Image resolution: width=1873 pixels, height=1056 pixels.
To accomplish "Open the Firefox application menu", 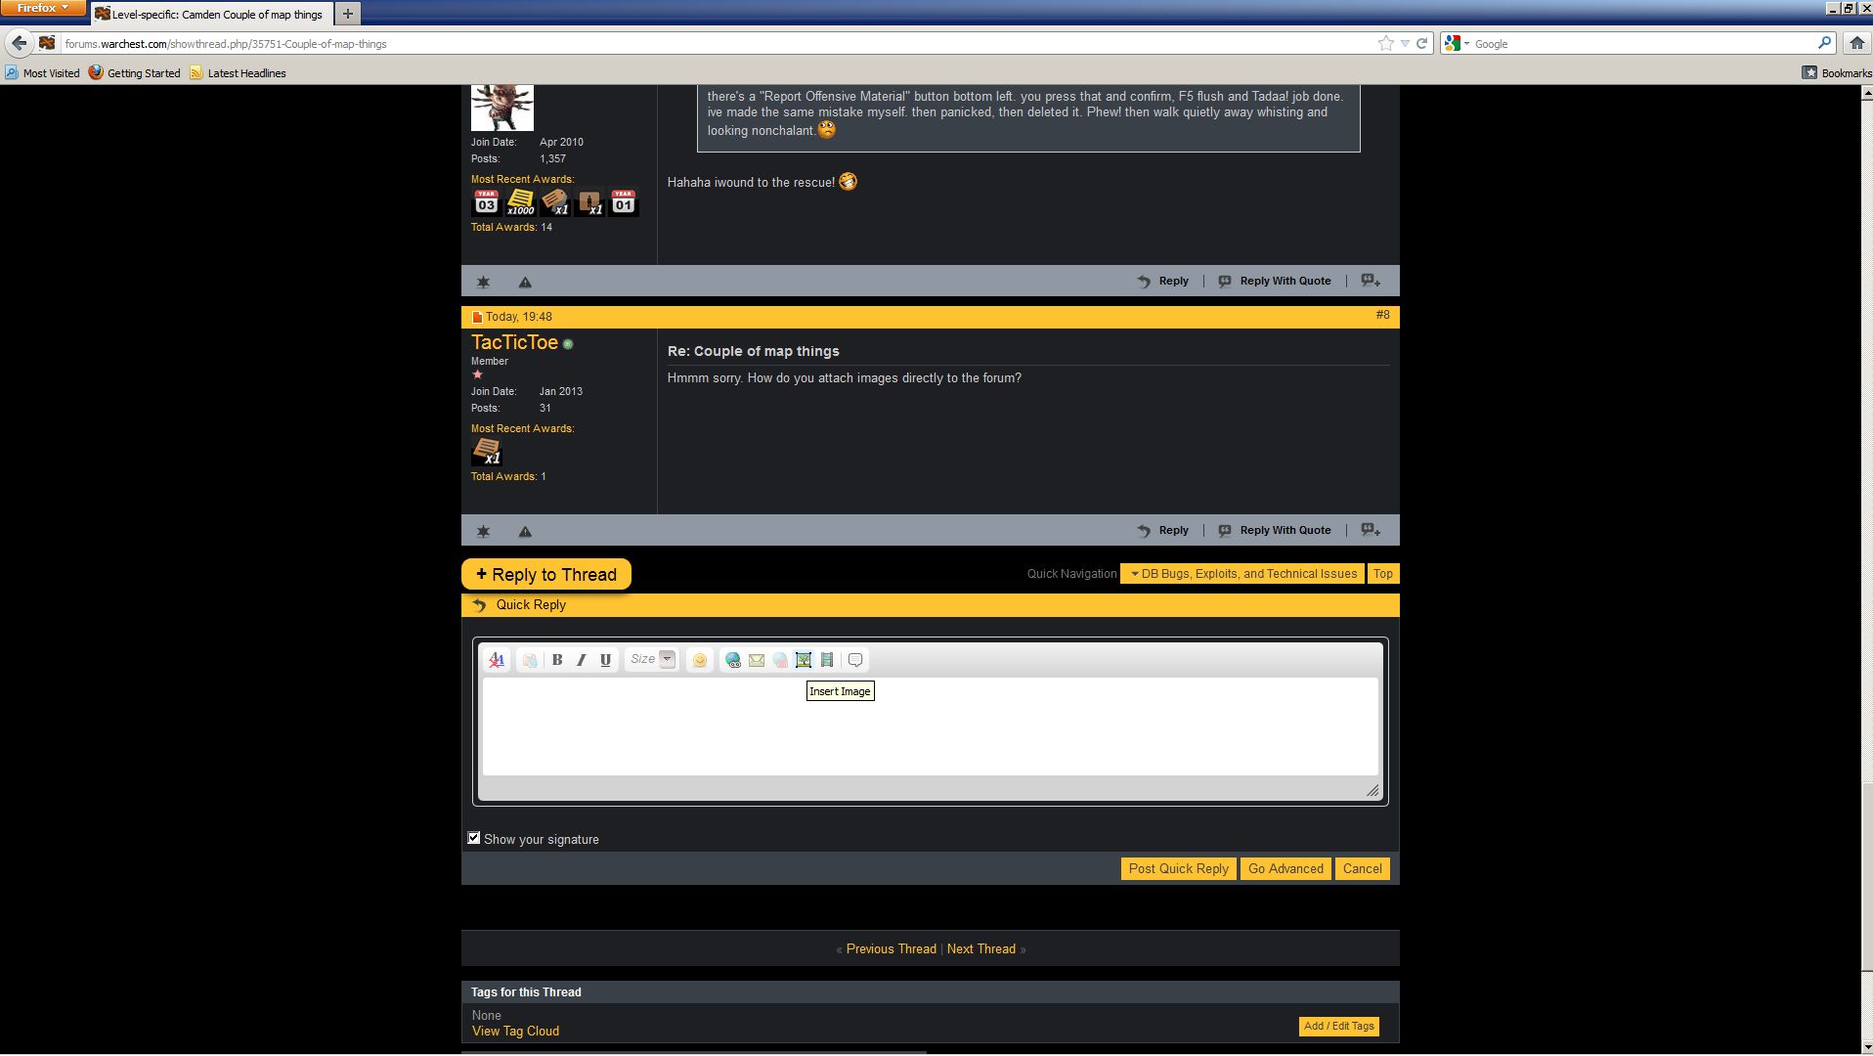I will (x=43, y=8).
